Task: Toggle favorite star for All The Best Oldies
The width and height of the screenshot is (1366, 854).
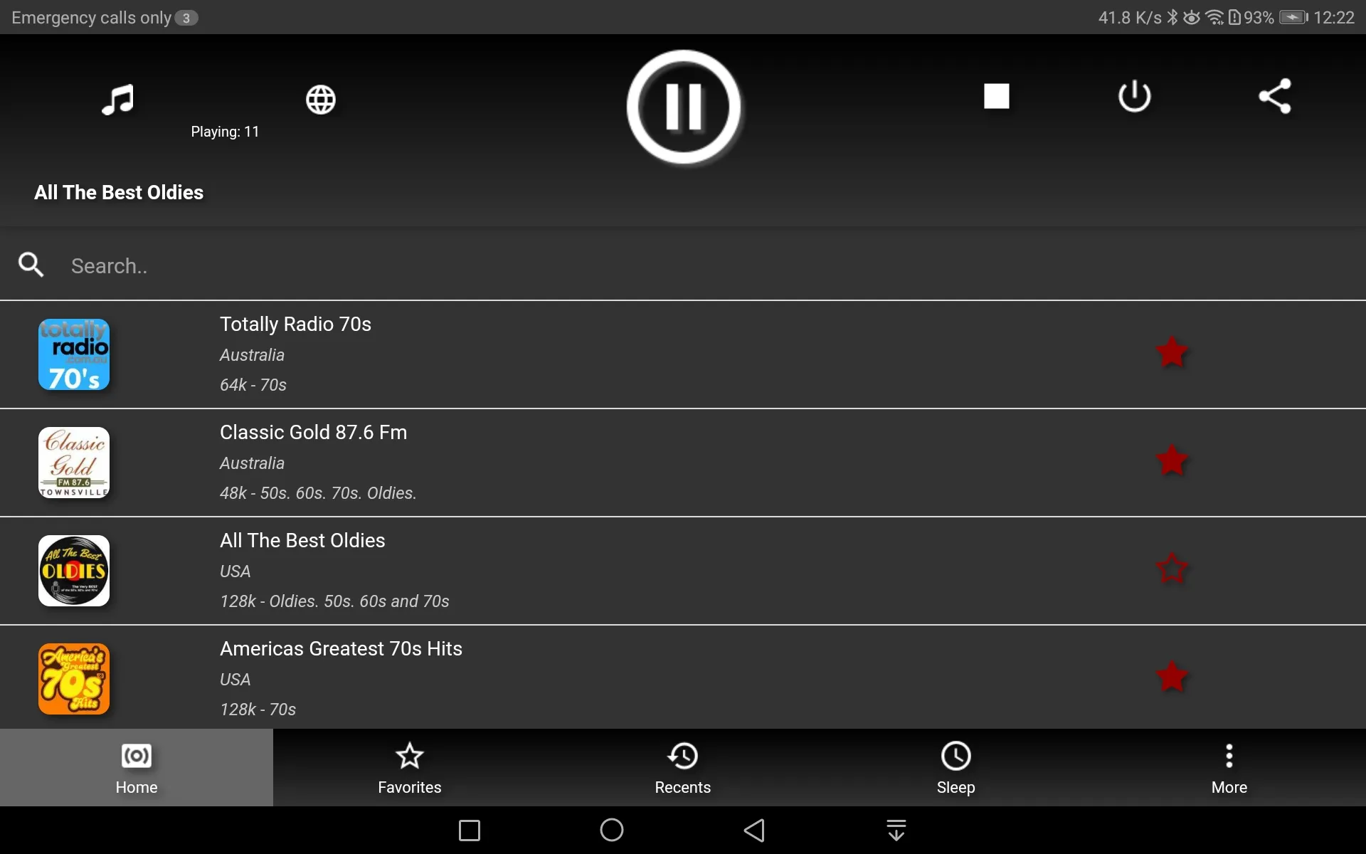Action: (1171, 569)
